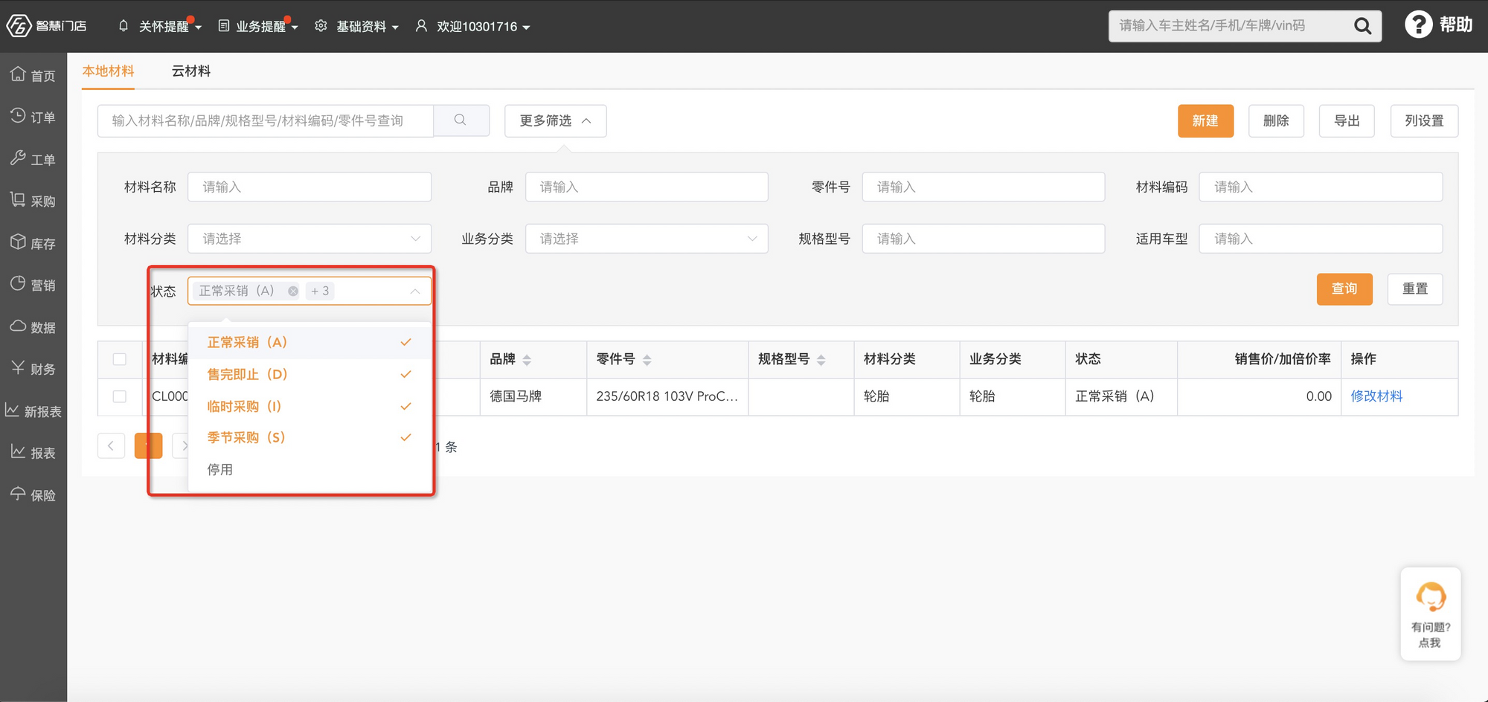
Task: Open the 报表 reports sidebar icon
Action: click(18, 452)
